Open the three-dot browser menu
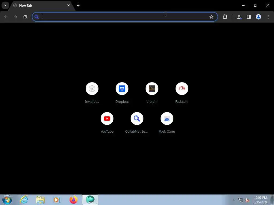The image size is (274, 205). pos(268,17)
